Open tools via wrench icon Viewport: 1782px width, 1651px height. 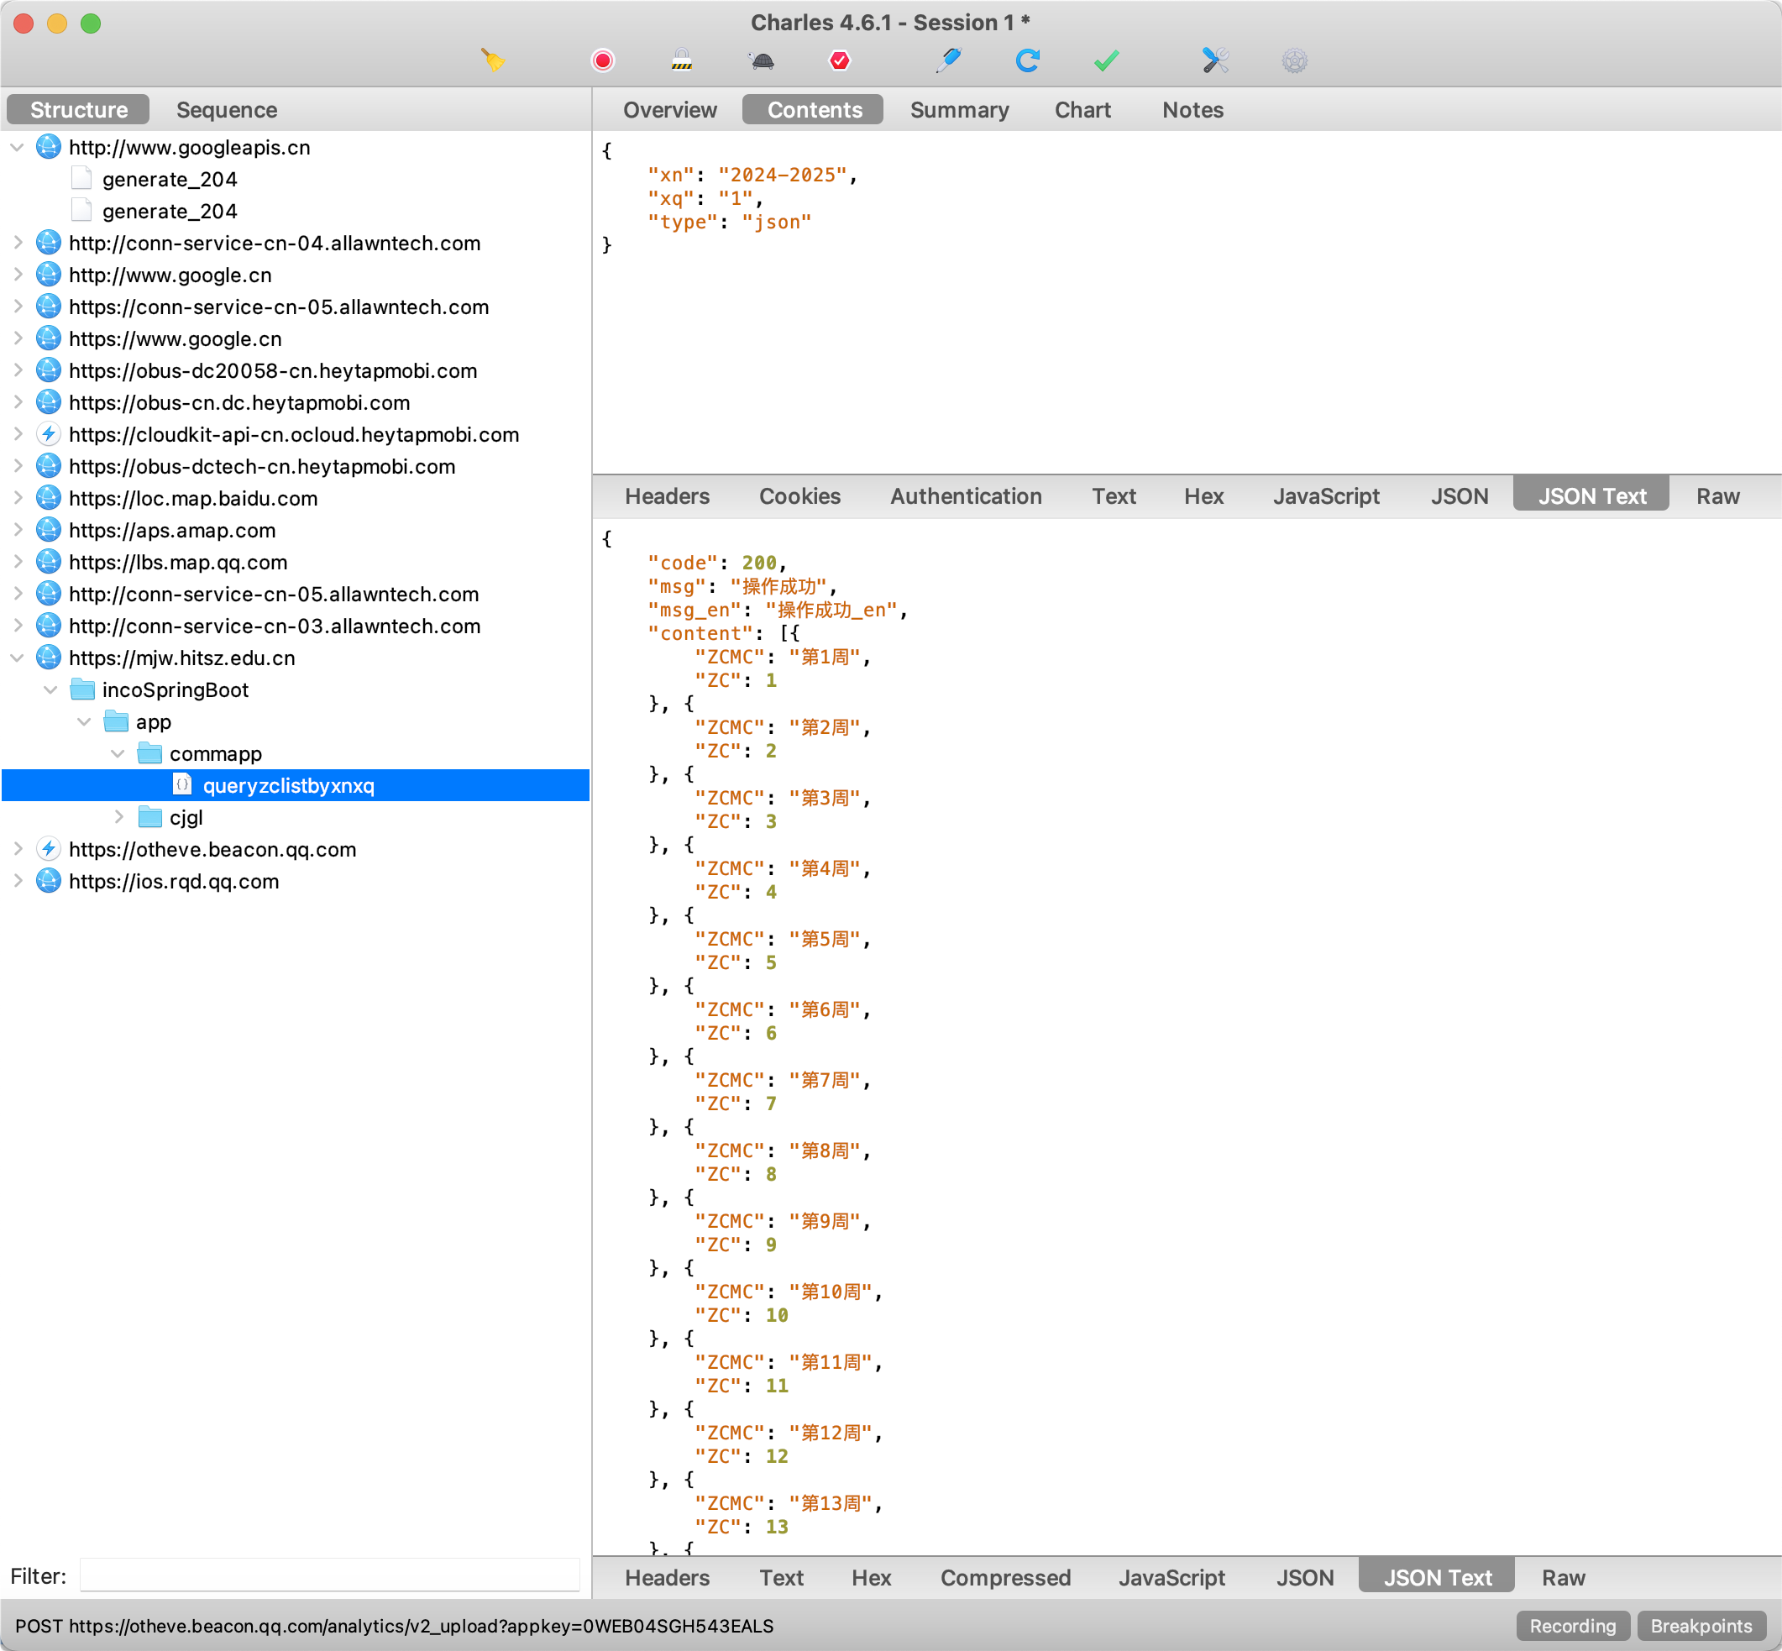(x=1215, y=60)
